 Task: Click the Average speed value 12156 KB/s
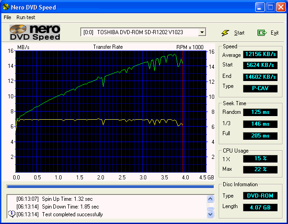point(260,54)
